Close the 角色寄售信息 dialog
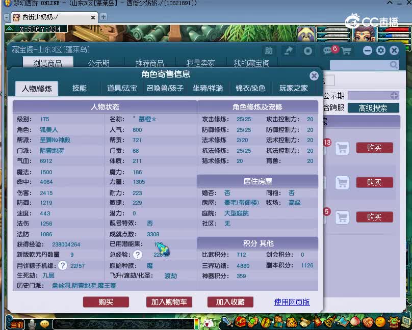The width and height of the screenshot is (412, 330). (314, 76)
